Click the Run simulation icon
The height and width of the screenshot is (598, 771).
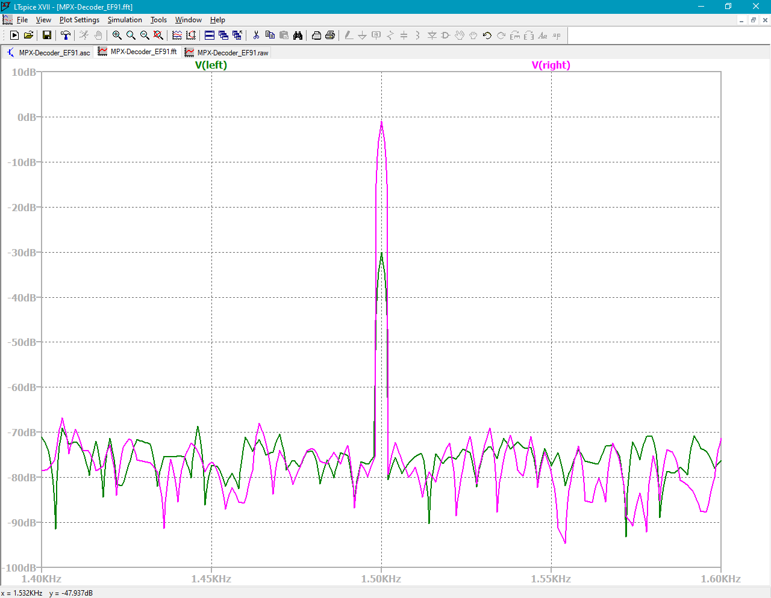tap(14, 35)
